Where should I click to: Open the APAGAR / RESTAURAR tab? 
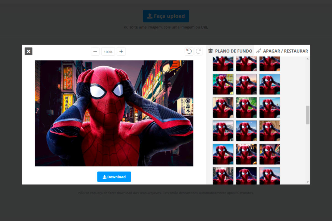click(282, 51)
